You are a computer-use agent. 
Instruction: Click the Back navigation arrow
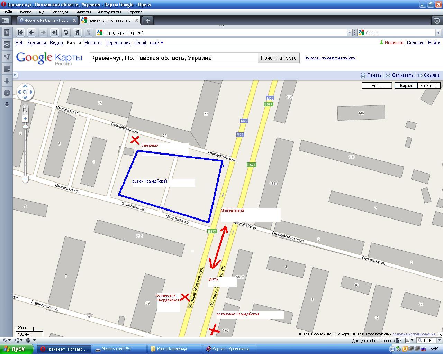31,32
